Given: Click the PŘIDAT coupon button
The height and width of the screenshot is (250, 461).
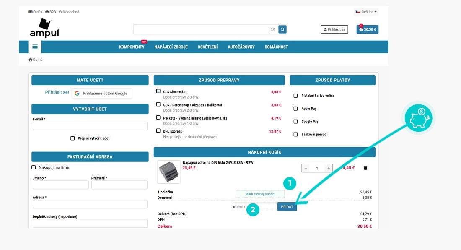Looking at the screenshot, I should pos(287,207).
